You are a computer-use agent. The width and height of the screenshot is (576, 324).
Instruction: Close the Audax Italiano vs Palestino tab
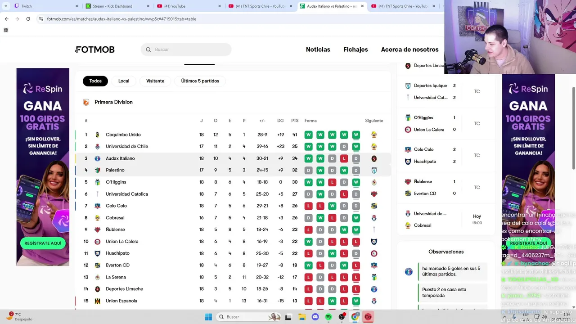click(362, 6)
